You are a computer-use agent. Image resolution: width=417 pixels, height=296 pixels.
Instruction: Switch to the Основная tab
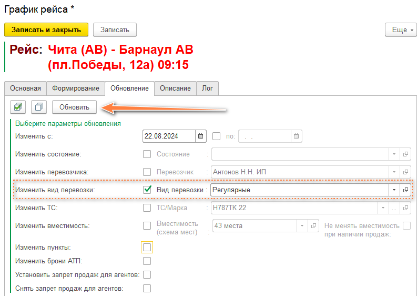[25, 88]
